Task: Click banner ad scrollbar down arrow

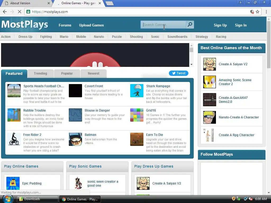Action: pyautogui.click(x=191, y=64)
